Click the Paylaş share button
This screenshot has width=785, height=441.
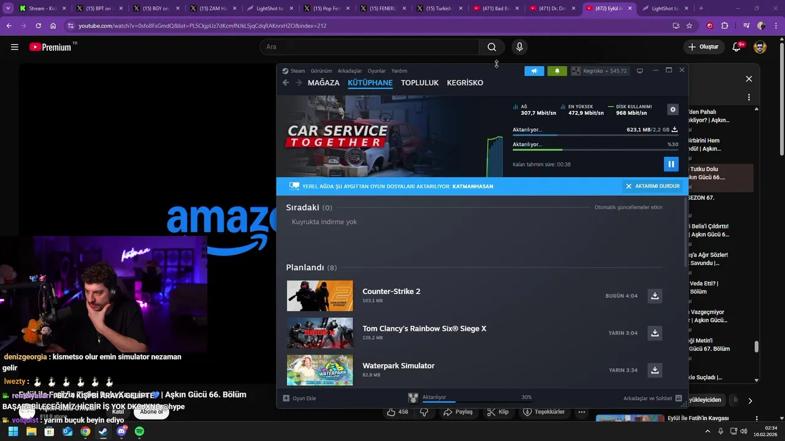[458, 412]
